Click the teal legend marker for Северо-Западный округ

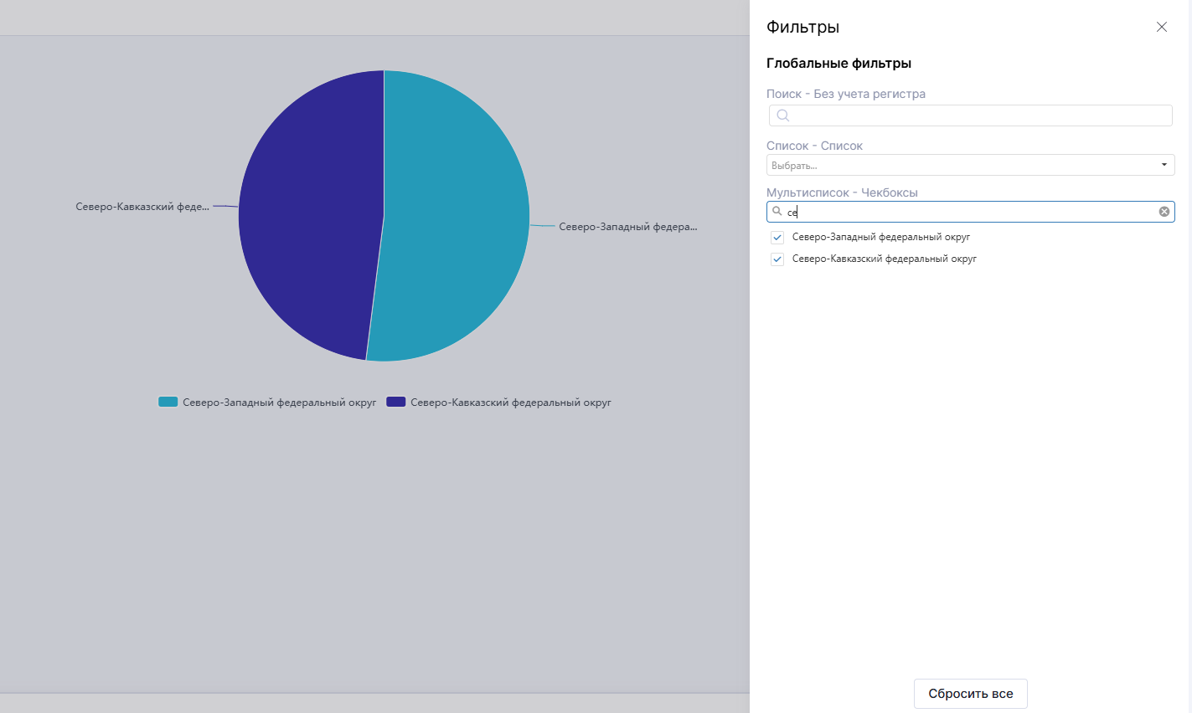pyautogui.click(x=168, y=403)
